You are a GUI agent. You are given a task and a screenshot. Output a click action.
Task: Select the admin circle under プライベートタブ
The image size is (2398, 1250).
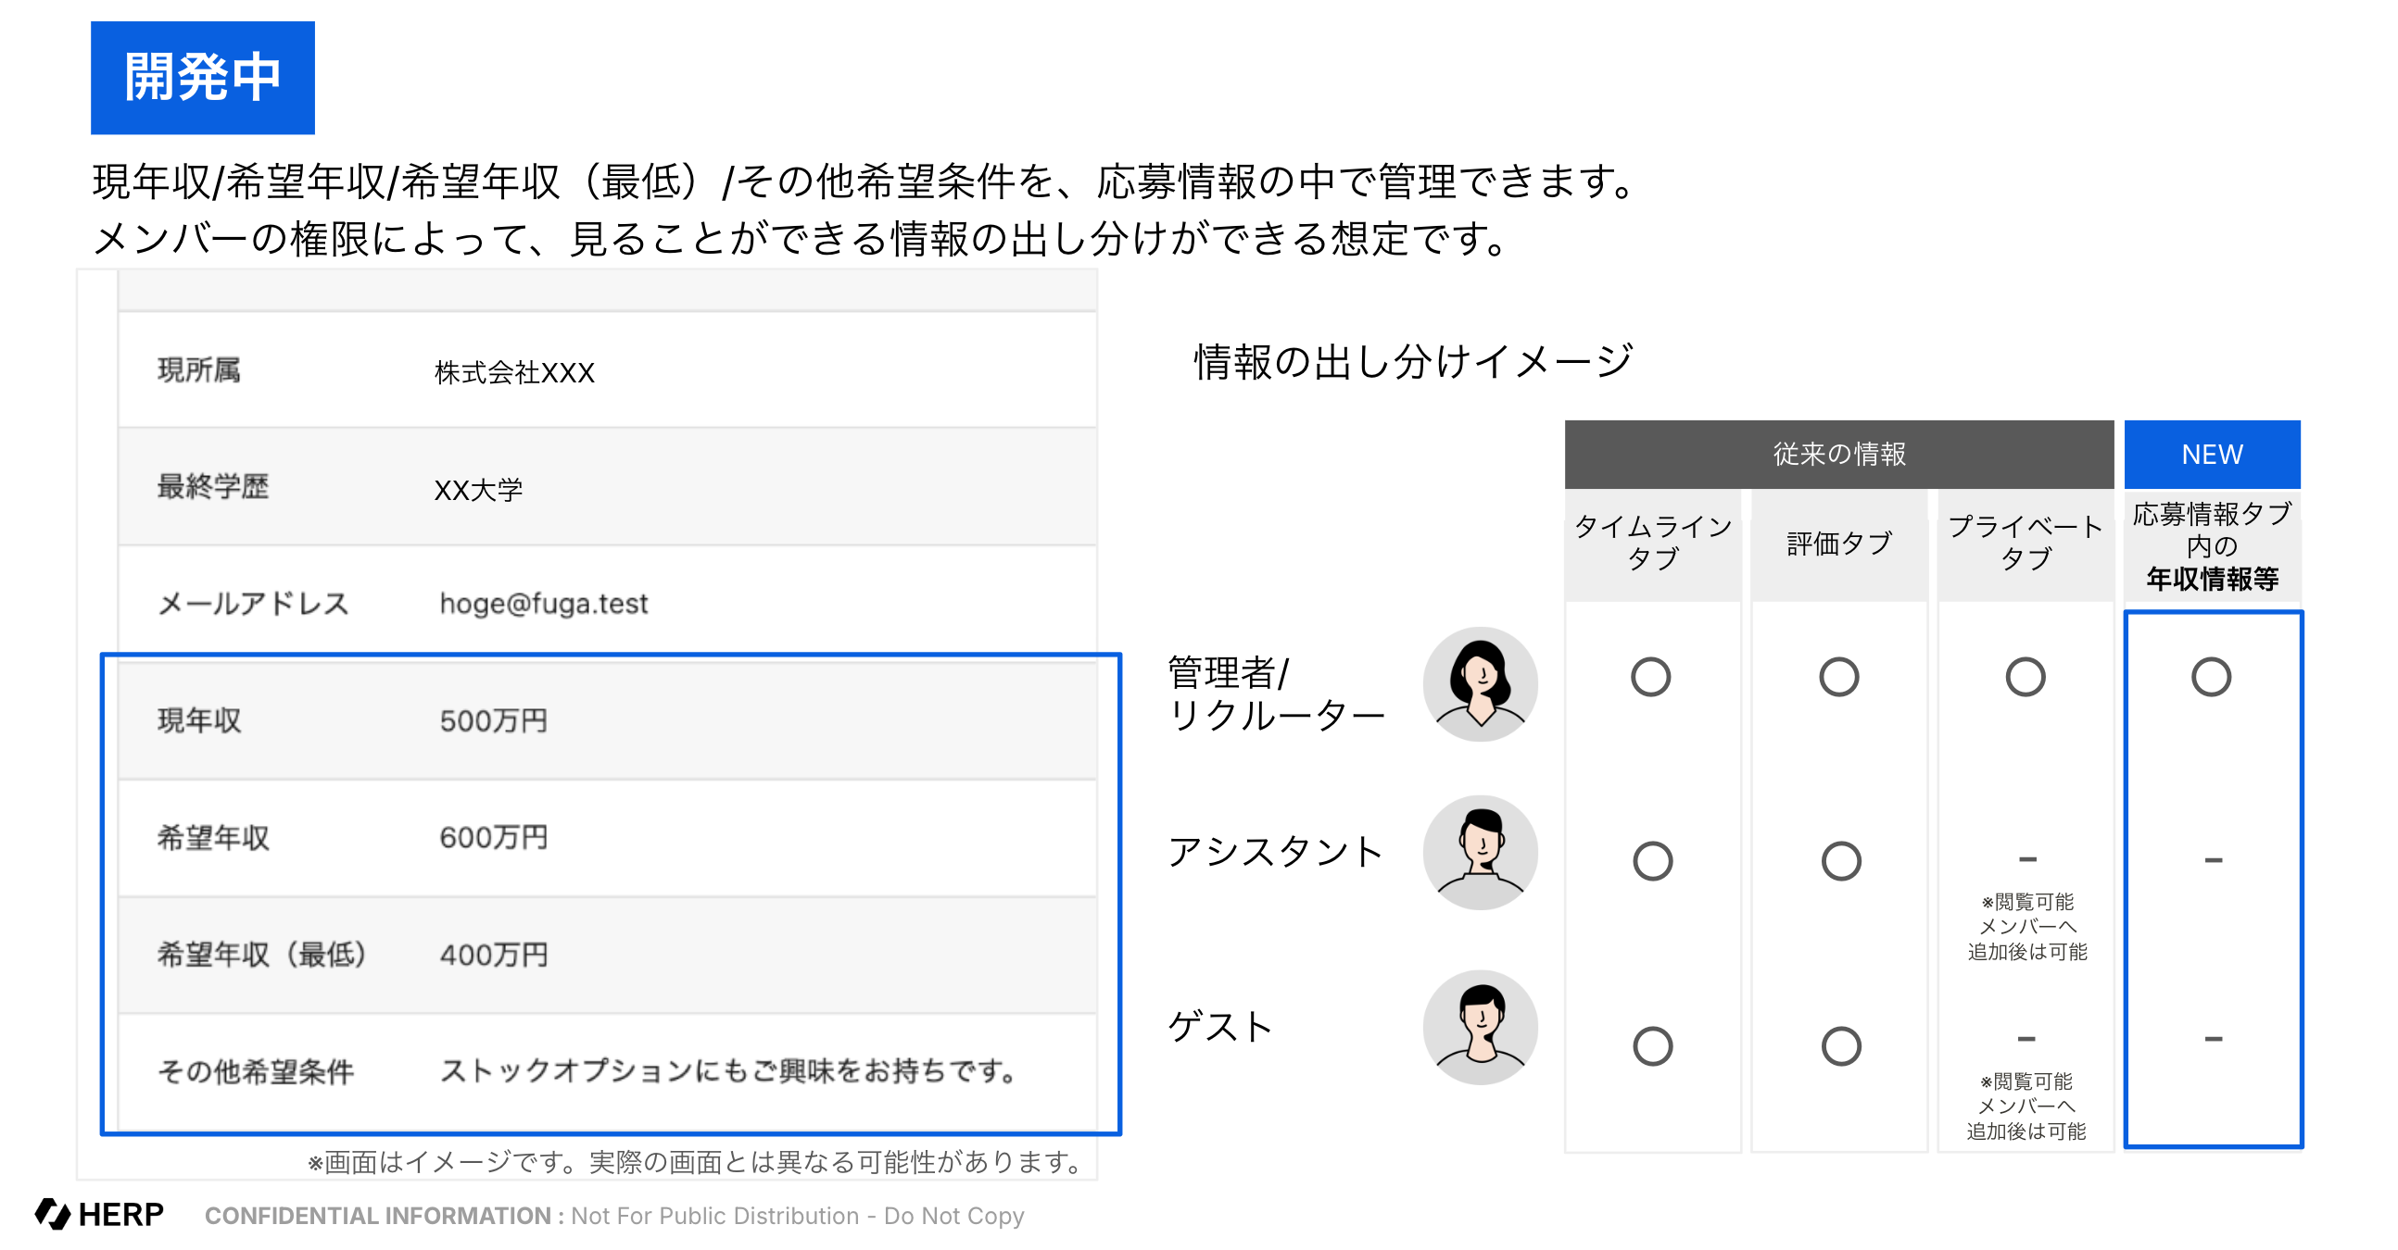pyautogui.click(x=2025, y=677)
